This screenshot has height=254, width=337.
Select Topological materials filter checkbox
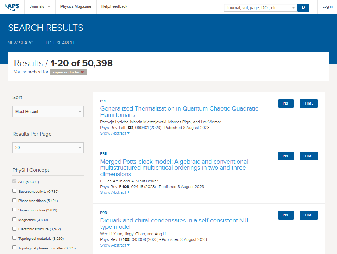[14, 238]
